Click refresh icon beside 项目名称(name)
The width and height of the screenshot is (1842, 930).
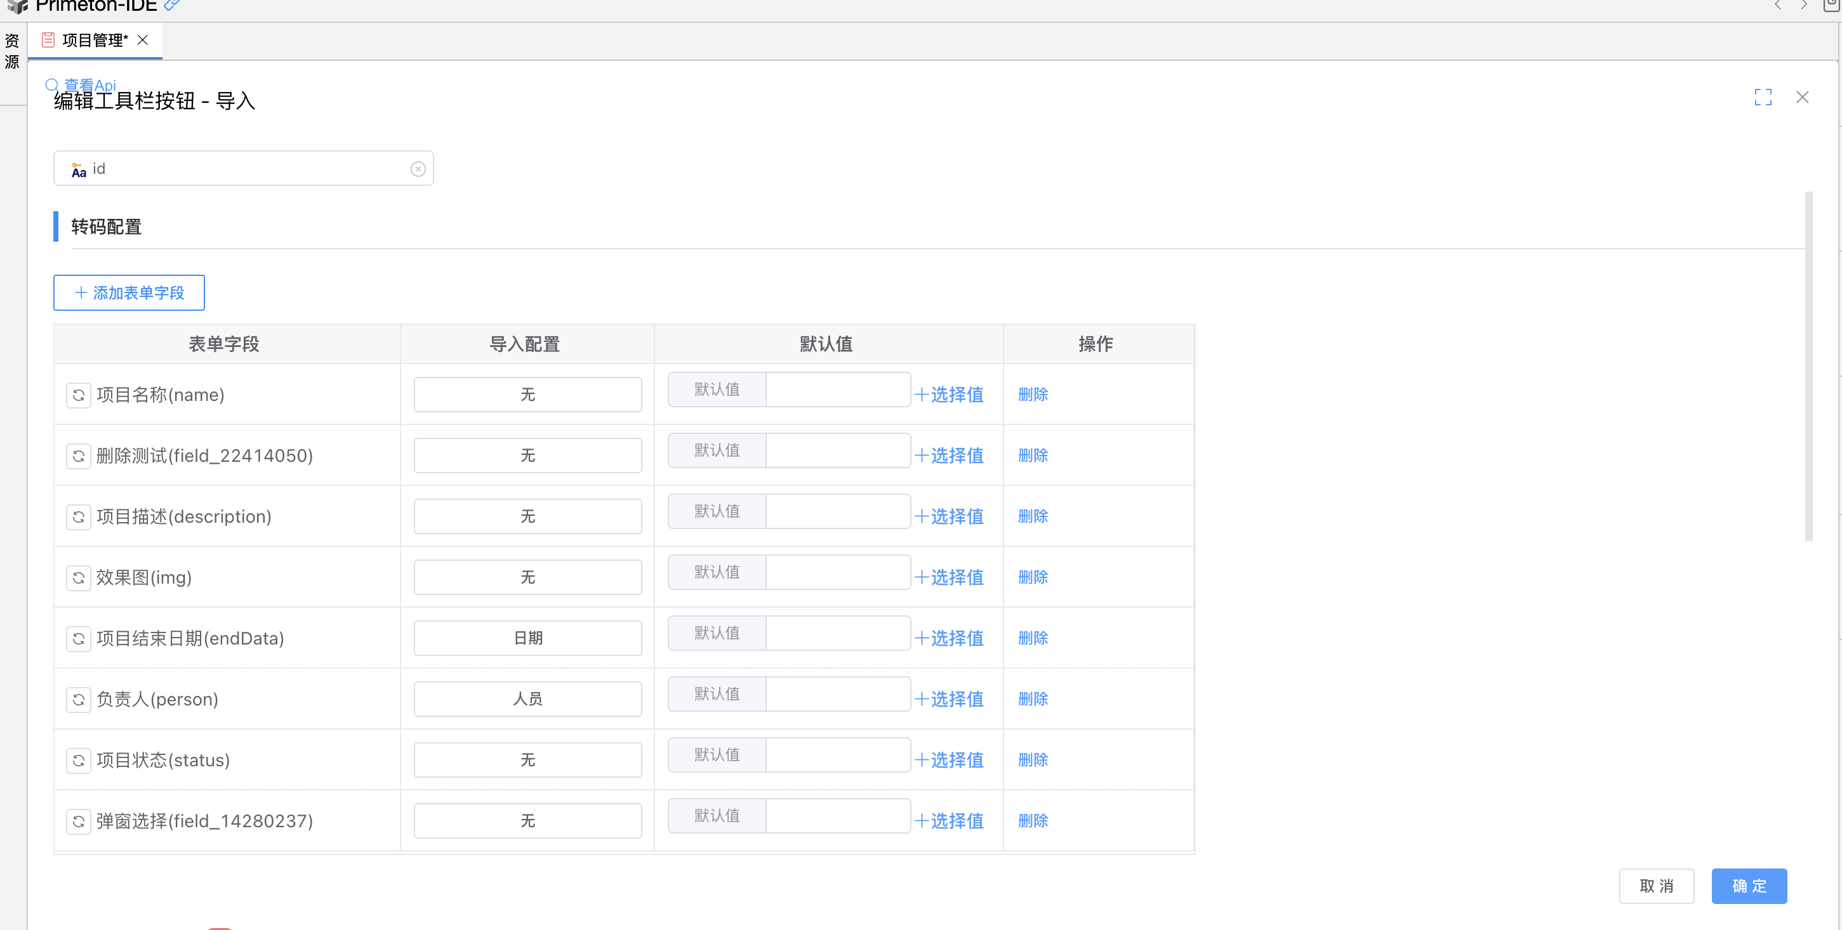click(79, 395)
